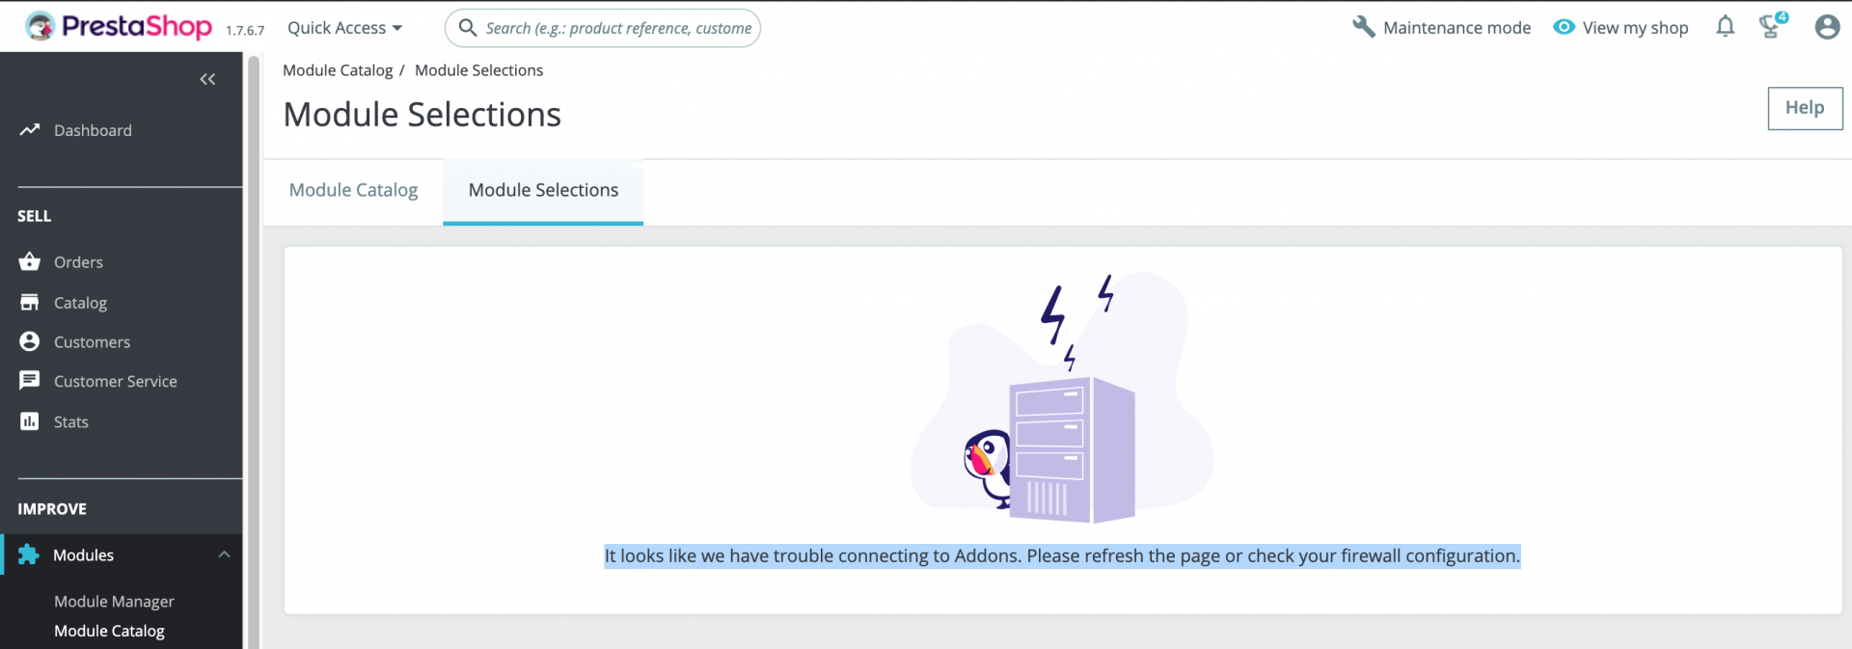Select the Module Selections tab

(543, 191)
